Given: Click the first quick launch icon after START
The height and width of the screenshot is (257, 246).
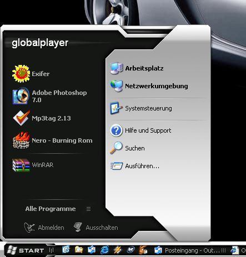Looking at the screenshot, I should point(66,250).
